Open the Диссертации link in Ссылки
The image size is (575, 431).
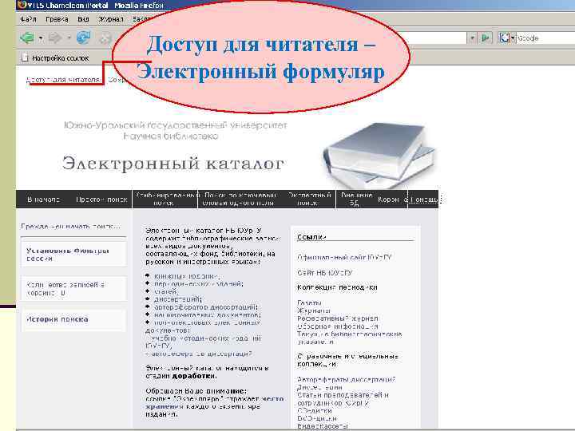click(319, 387)
